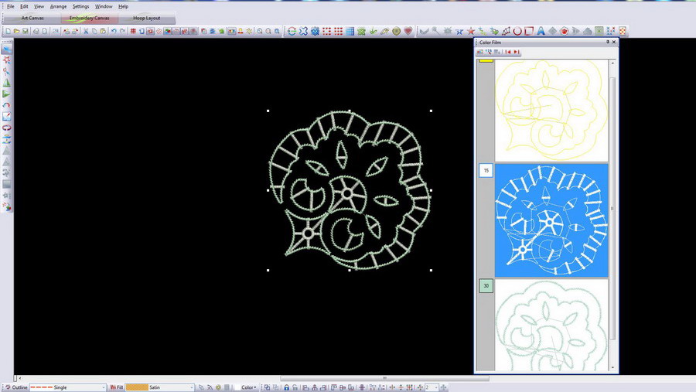Click color swatch numbered 15
The width and height of the screenshot is (696, 392).
[486, 170]
